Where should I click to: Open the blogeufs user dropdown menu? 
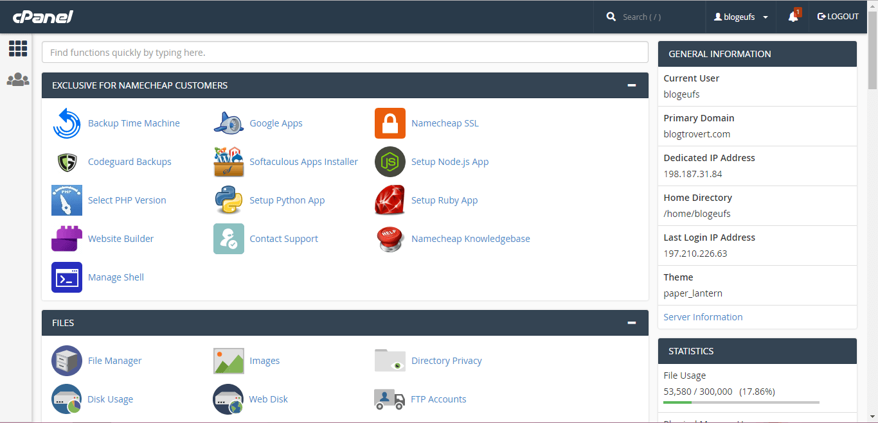click(x=741, y=17)
